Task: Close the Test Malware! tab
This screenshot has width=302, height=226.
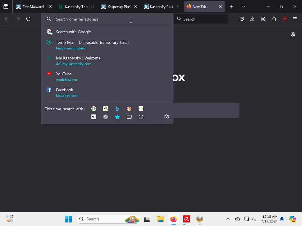Action: click(x=50, y=6)
